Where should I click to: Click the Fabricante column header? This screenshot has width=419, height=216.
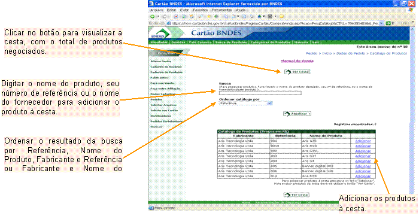(x=244, y=136)
